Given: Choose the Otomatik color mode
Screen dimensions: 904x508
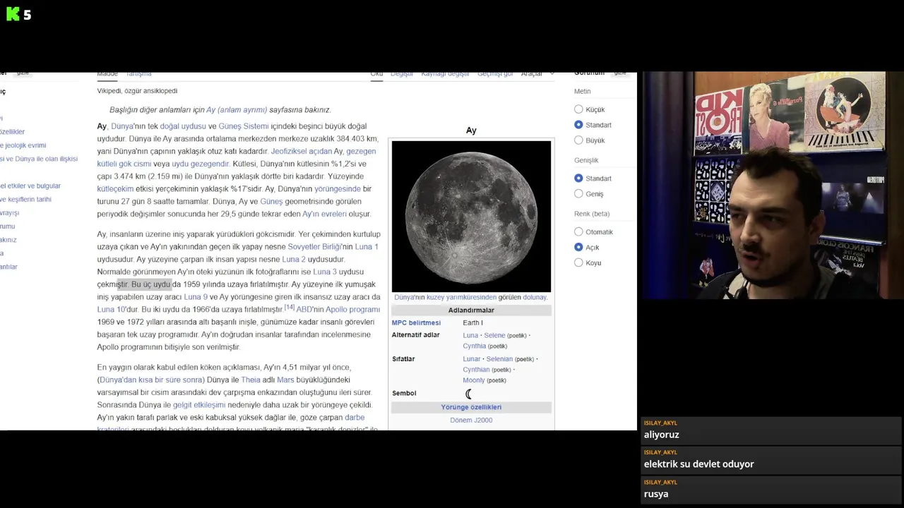Looking at the screenshot, I should (x=578, y=232).
